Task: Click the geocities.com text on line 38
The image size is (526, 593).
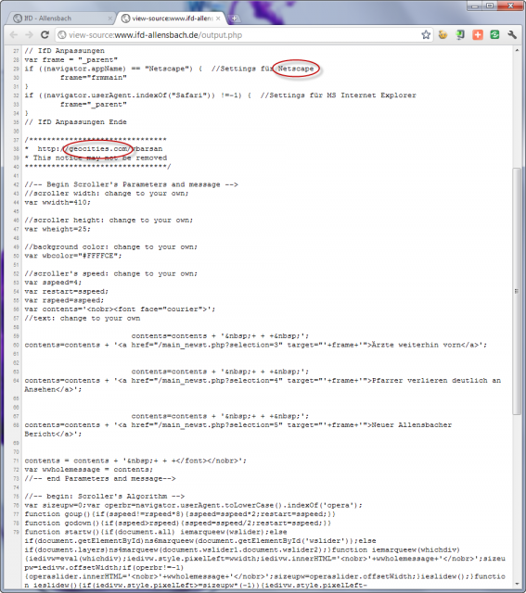Action: [98, 148]
